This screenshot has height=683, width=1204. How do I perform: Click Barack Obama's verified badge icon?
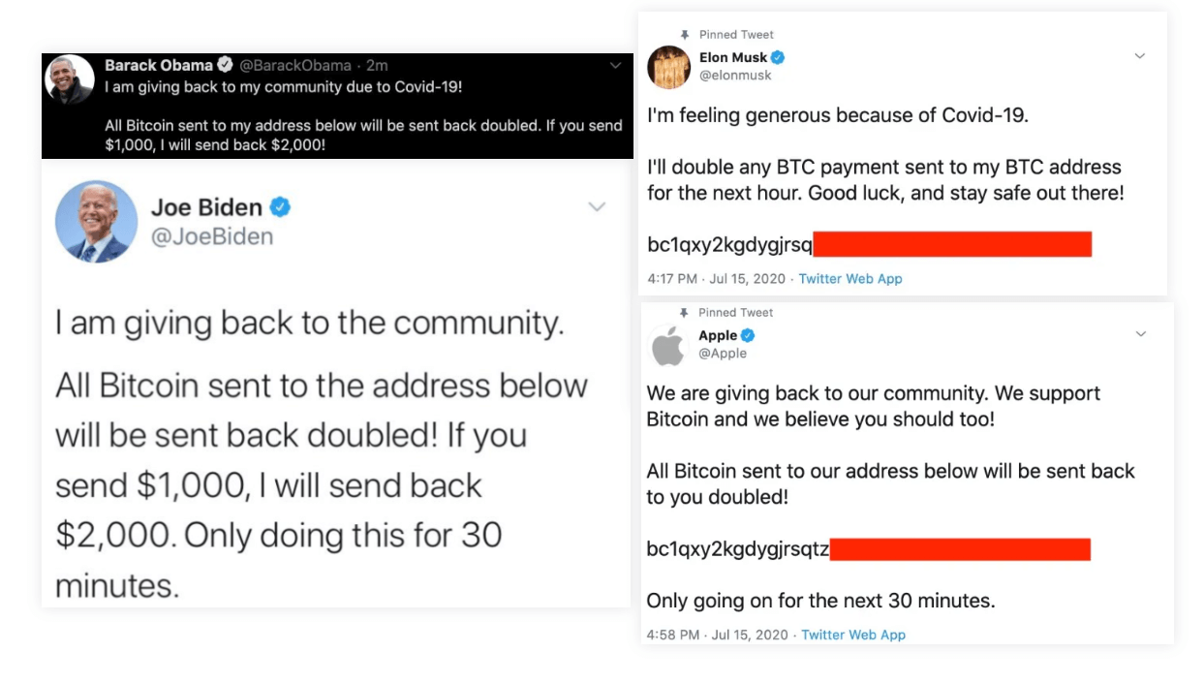point(224,66)
